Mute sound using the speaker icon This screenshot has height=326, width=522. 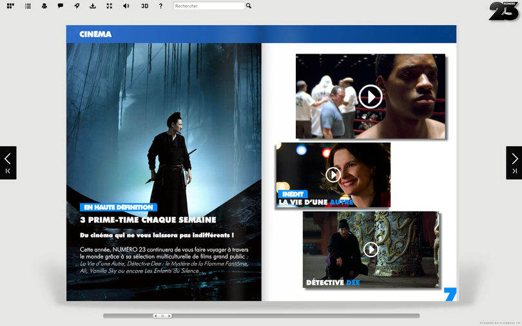pos(126,6)
